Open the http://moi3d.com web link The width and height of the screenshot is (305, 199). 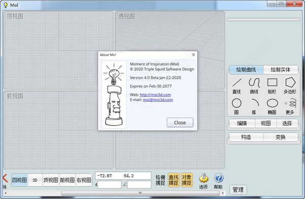(155, 95)
